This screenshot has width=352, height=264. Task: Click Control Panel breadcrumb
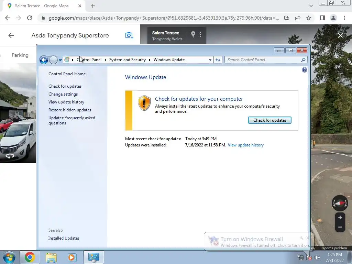[89, 60]
